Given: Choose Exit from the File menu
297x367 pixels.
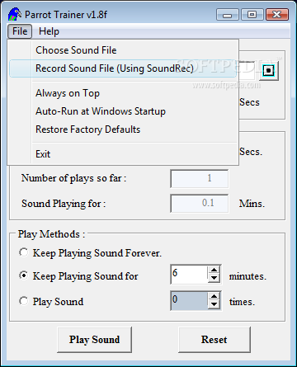Looking at the screenshot, I should [x=123, y=154].
